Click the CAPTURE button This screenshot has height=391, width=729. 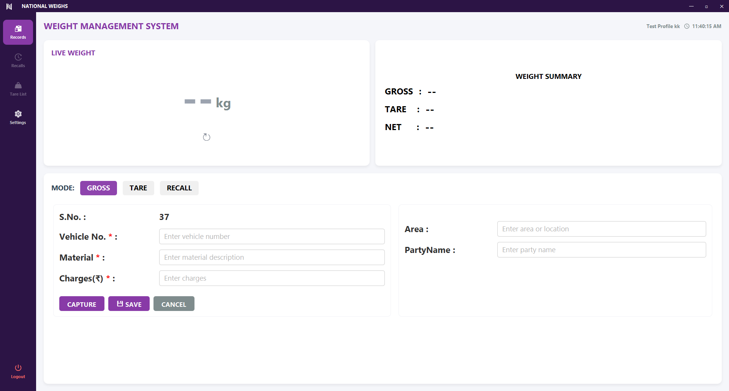tap(82, 304)
